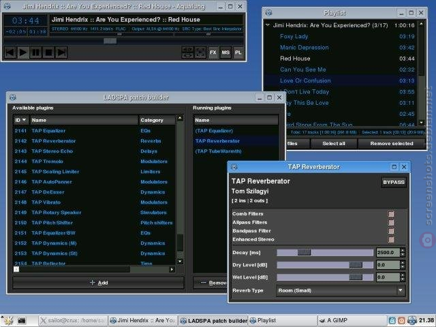Open the LADSPA patch builder window icon
Viewport: 436px width, 327px height.
click(x=13, y=97)
